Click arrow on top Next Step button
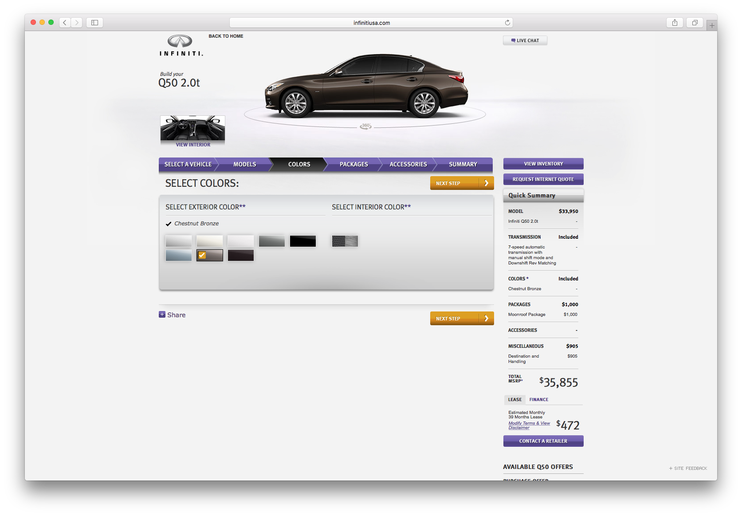Image resolution: width=742 pixels, height=516 pixels. (487, 183)
